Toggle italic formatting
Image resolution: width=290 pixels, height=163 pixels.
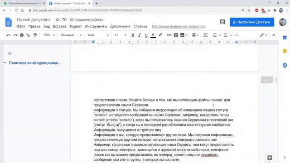pyautogui.click(x=140, y=35)
